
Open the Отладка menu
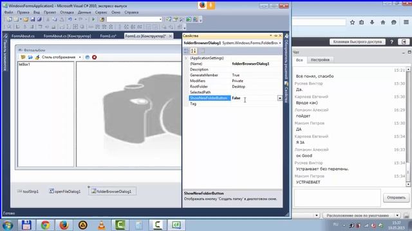(67, 12)
